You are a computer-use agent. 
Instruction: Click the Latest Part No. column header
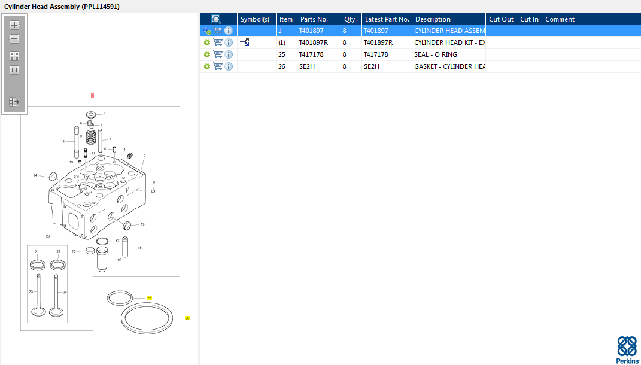coord(387,19)
